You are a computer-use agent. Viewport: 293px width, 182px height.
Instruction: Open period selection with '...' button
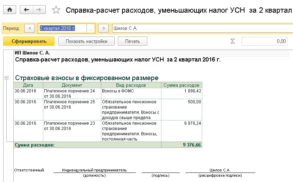coord(91,28)
